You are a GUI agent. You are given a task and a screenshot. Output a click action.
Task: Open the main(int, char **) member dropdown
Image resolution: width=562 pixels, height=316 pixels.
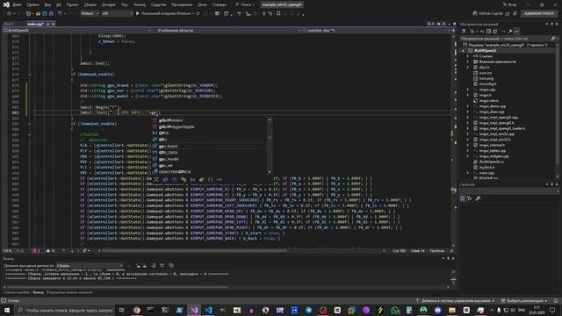[x=377, y=31]
